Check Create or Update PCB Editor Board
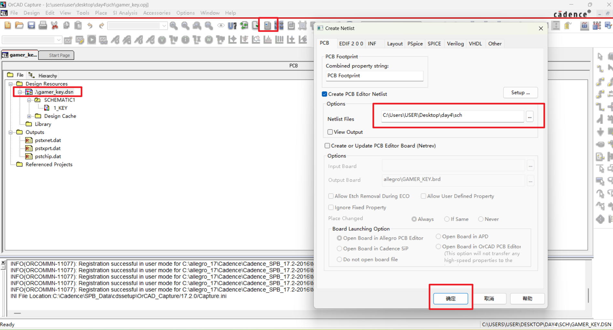 327,146
